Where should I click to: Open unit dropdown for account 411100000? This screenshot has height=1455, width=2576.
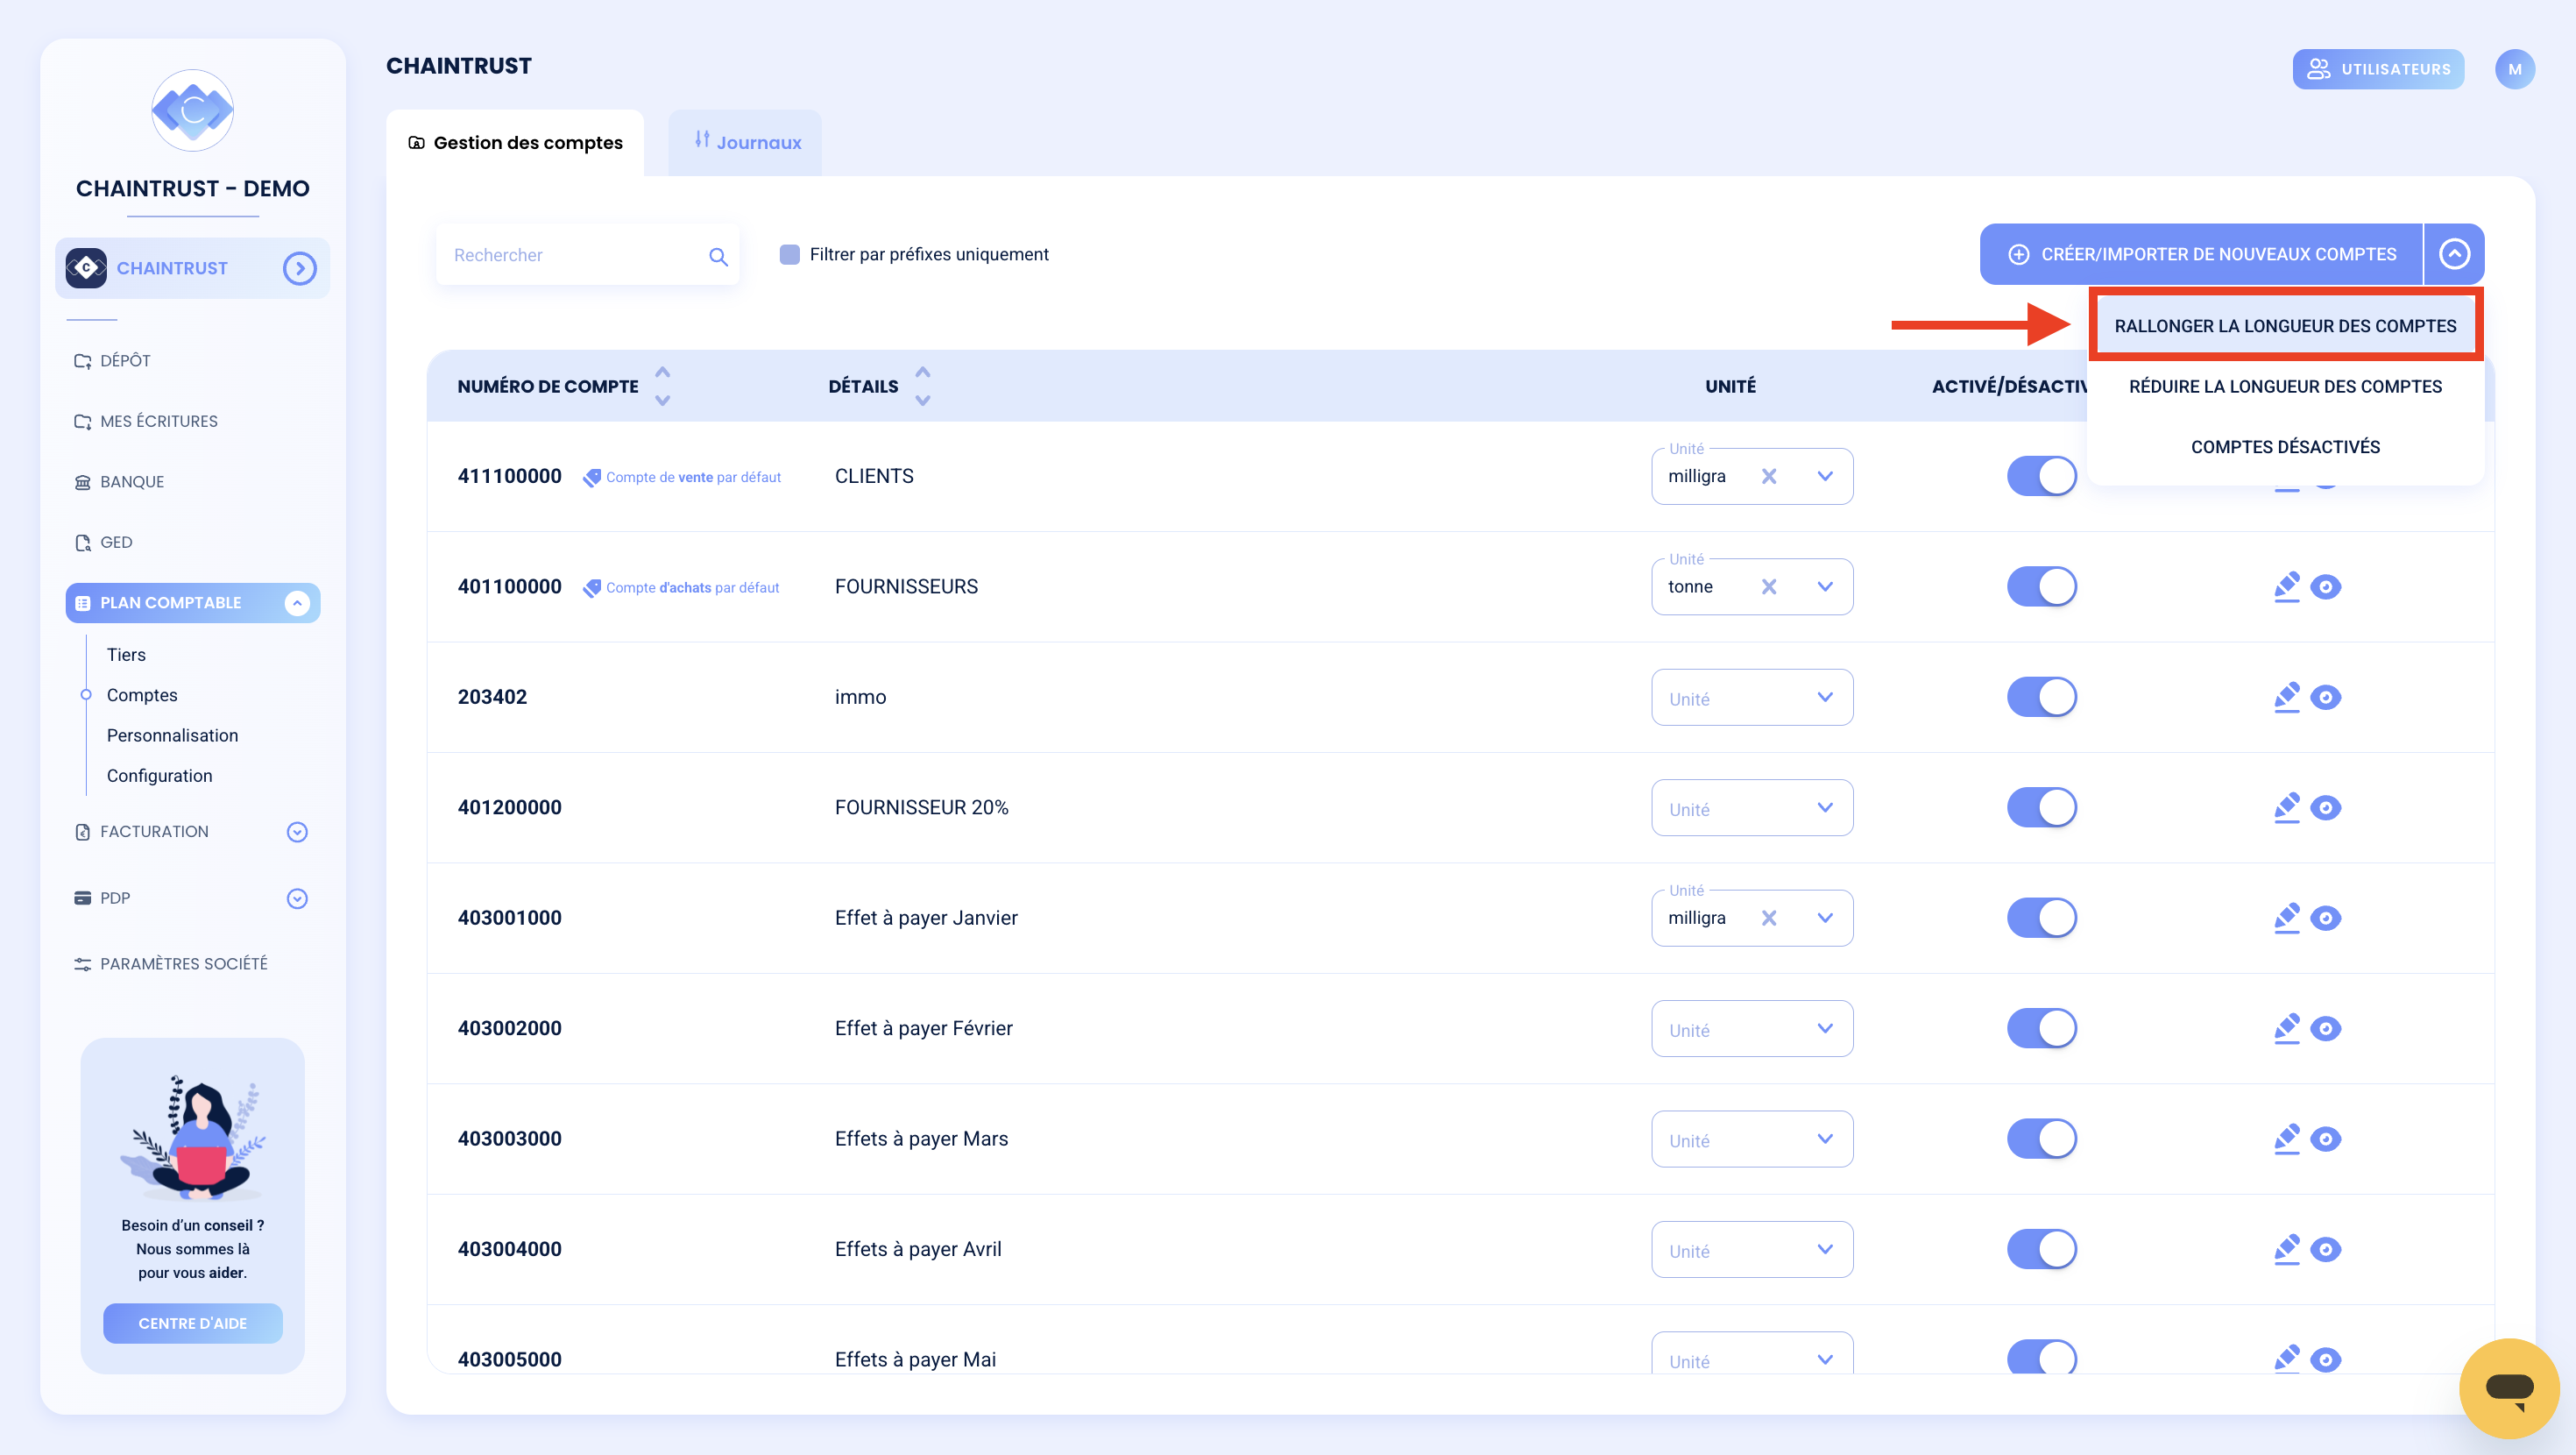[x=1825, y=476]
